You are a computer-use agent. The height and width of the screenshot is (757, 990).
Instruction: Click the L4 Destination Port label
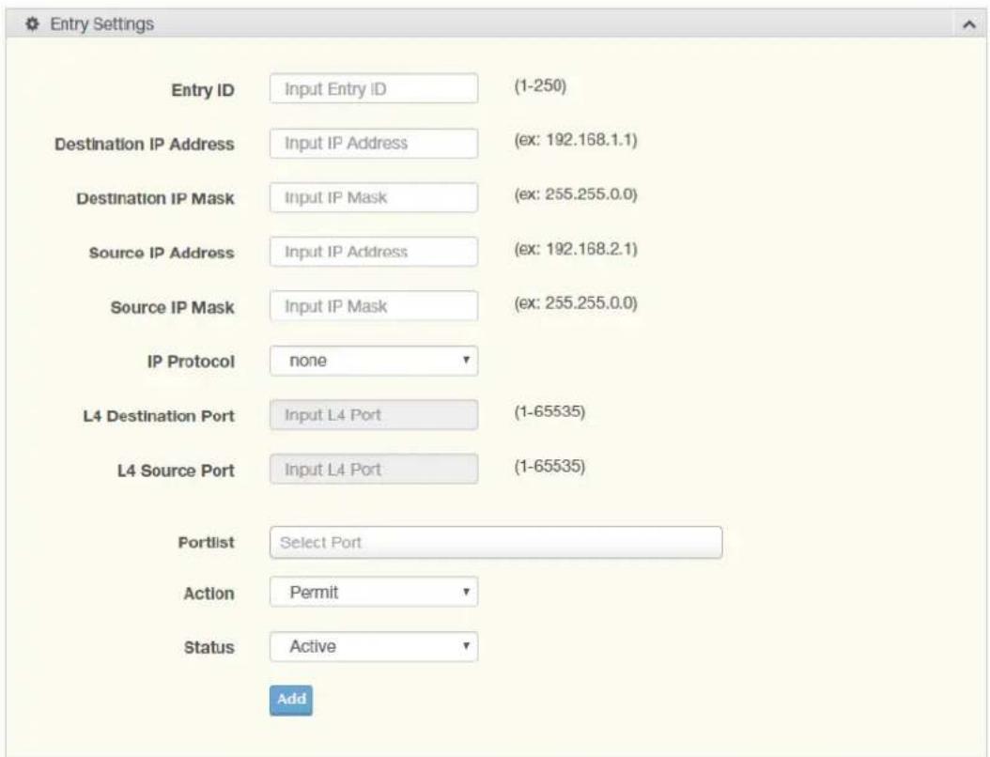(x=159, y=416)
